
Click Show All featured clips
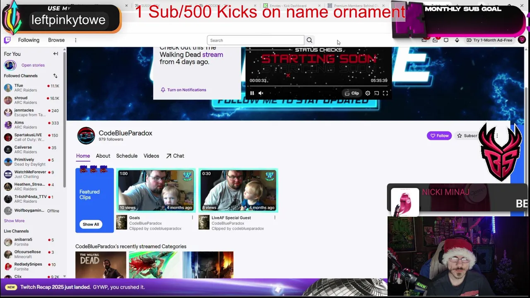[x=91, y=224]
